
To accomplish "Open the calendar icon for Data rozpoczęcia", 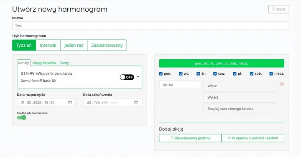I will pyautogui.click(x=70, y=102).
